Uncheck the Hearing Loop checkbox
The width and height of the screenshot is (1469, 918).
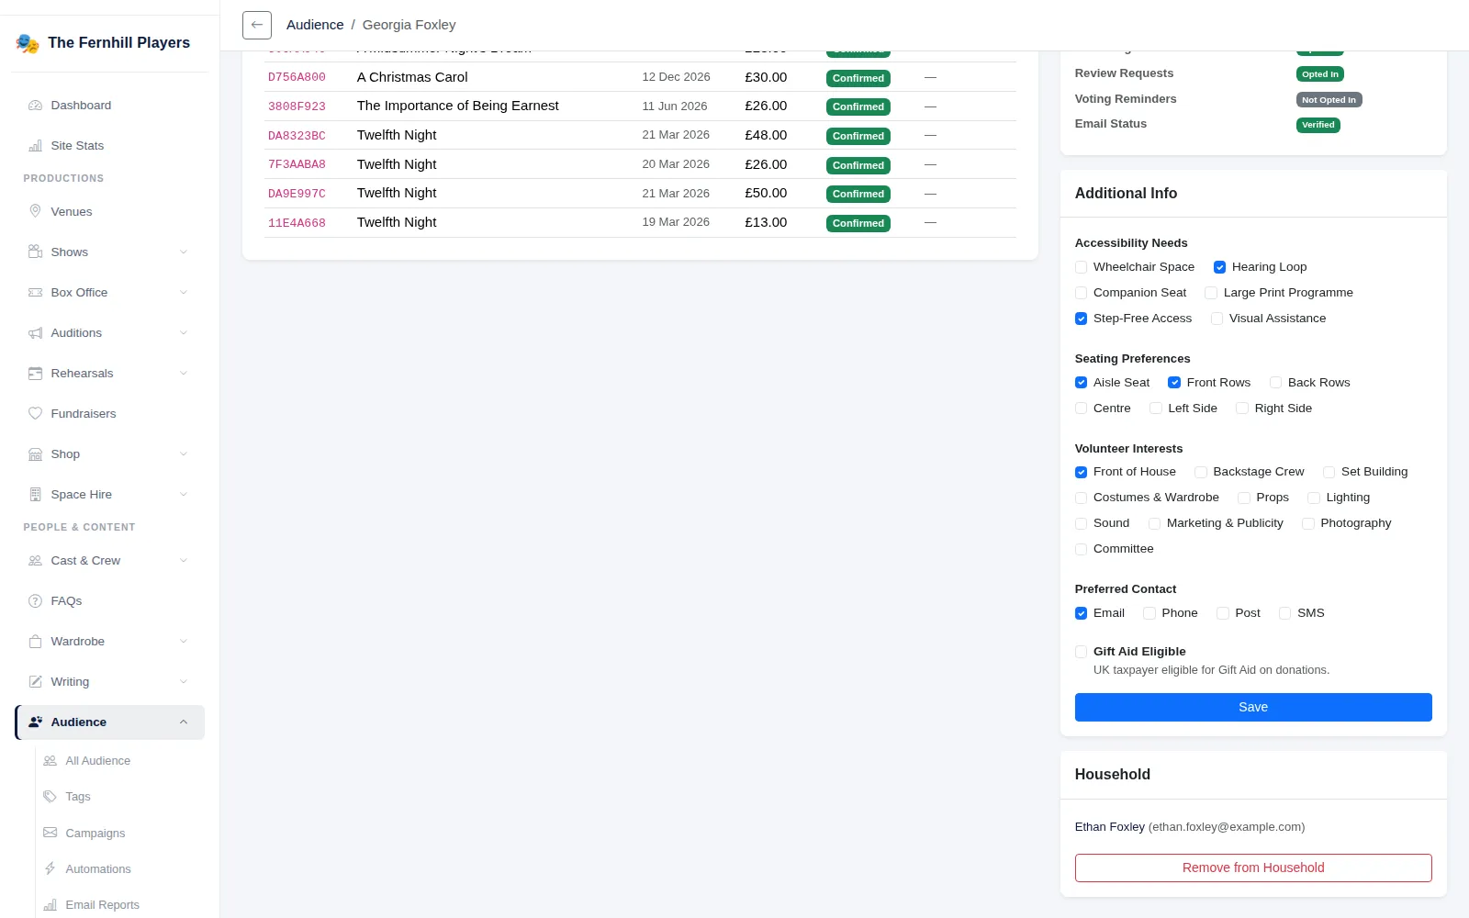tap(1219, 267)
